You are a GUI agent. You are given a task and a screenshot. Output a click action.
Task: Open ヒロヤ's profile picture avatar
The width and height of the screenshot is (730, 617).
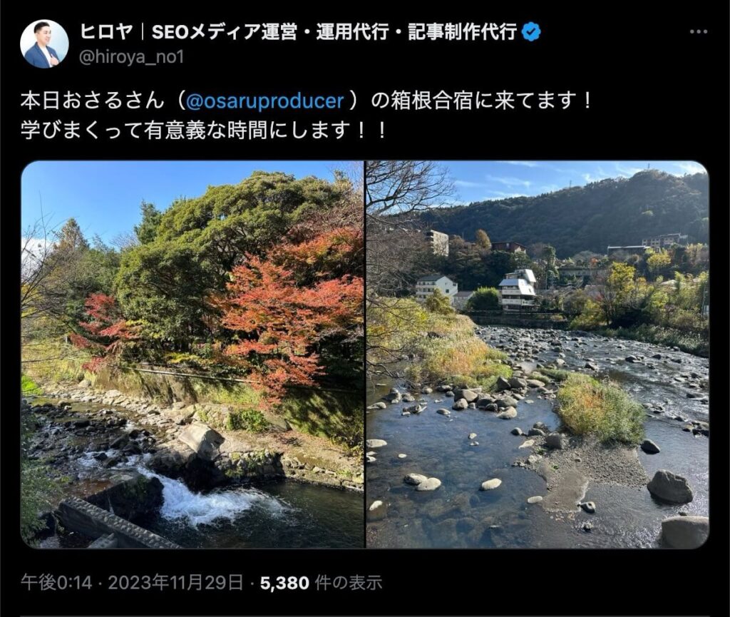click(x=45, y=44)
